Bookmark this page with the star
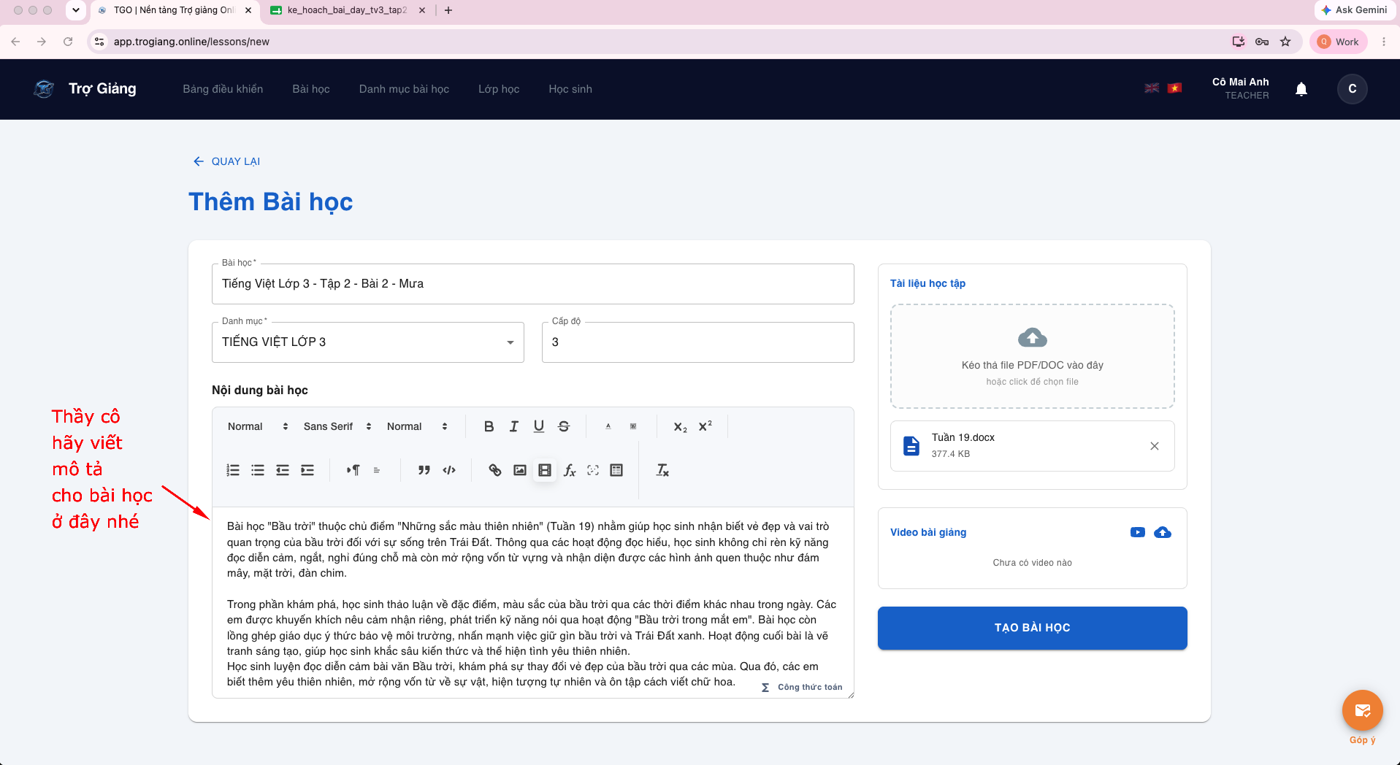Image resolution: width=1400 pixels, height=765 pixels. [x=1285, y=42]
